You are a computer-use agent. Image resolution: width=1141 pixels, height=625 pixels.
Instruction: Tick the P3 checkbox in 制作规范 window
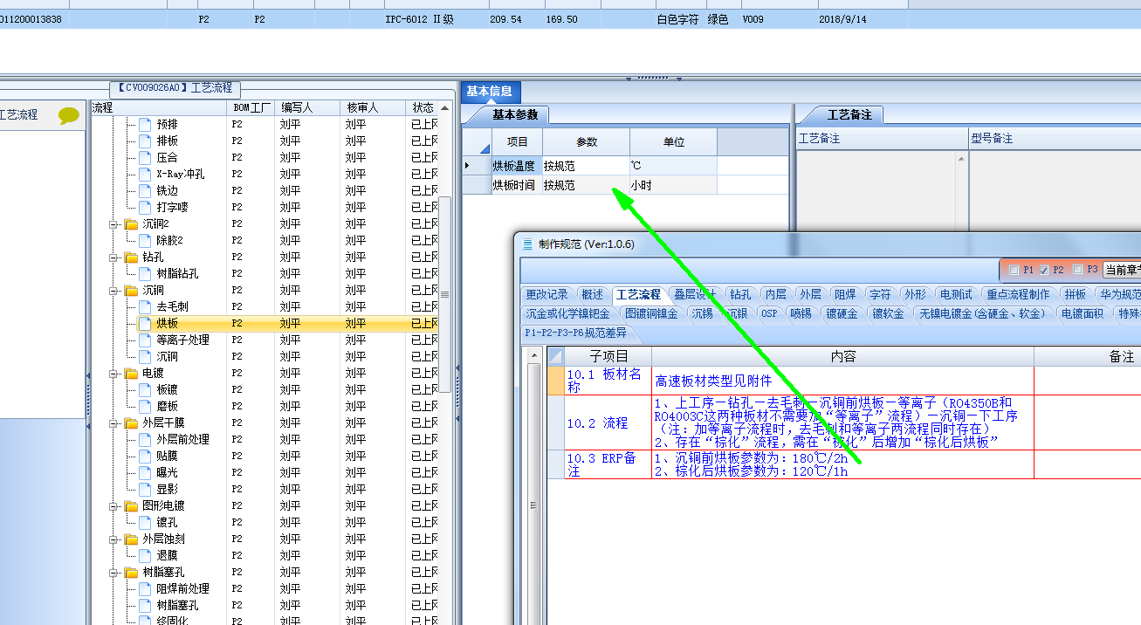[1077, 270]
